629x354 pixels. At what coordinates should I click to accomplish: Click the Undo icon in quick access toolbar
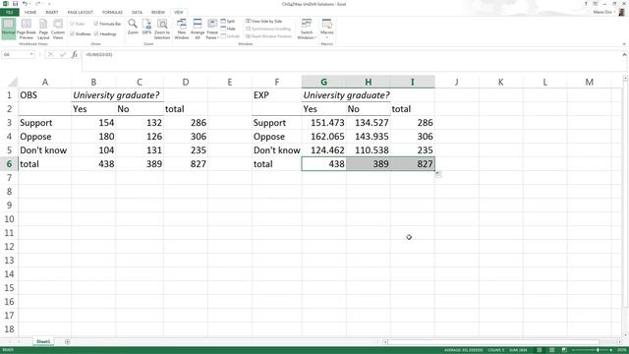(x=25, y=4)
